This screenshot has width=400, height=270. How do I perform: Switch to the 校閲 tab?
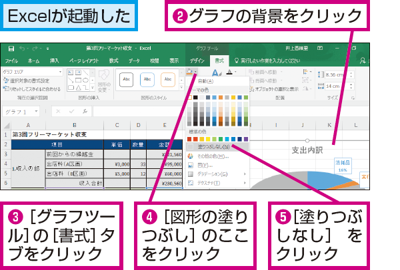pyautogui.click(x=155, y=61)
